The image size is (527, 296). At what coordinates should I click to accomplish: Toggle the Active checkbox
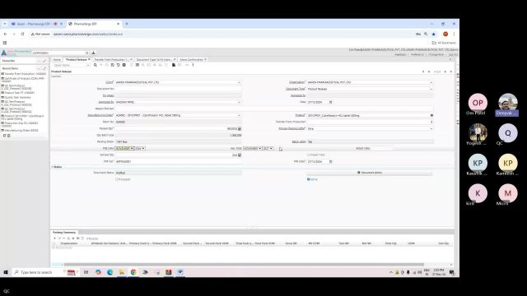tap(309, 179)
